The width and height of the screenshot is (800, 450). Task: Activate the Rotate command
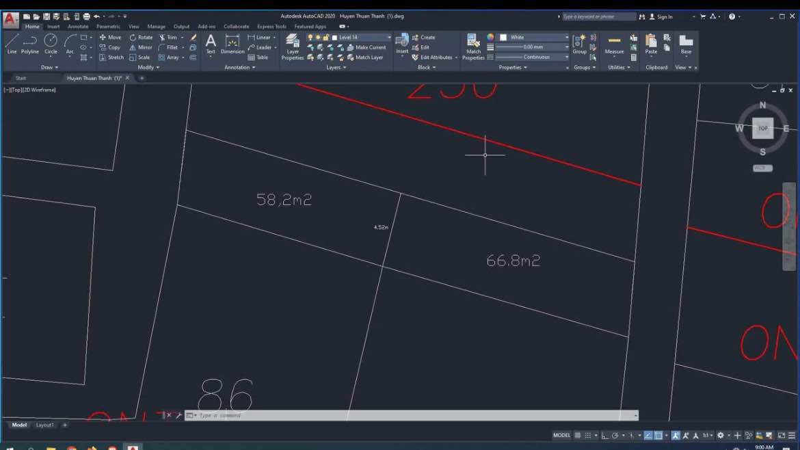pos(144,38)
